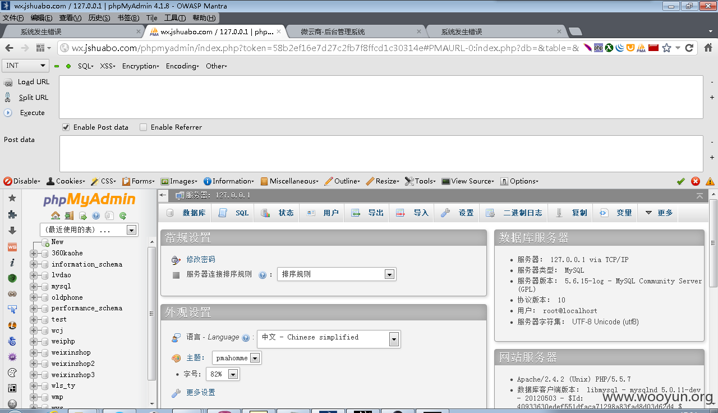Image resolution: width=718 pixels, height=413 pixels.
Task: Click the Post data text area
Action: [381, 153]
